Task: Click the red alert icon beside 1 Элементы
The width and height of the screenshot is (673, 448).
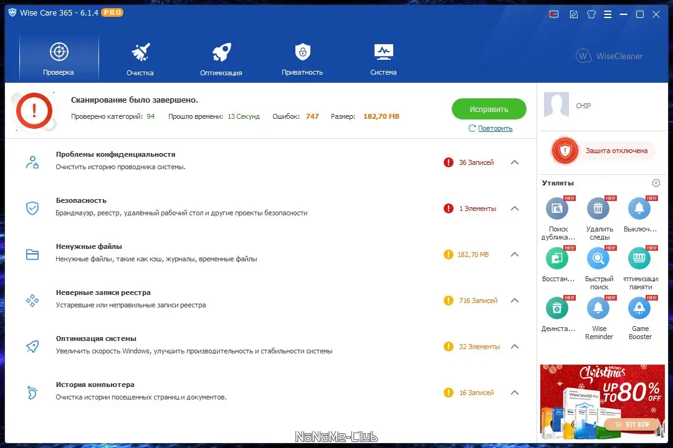Action: pyautogui.click(x=448, y=208)
